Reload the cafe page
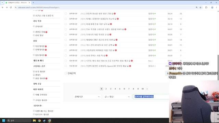The image size is (219, 123). (11, 8)
